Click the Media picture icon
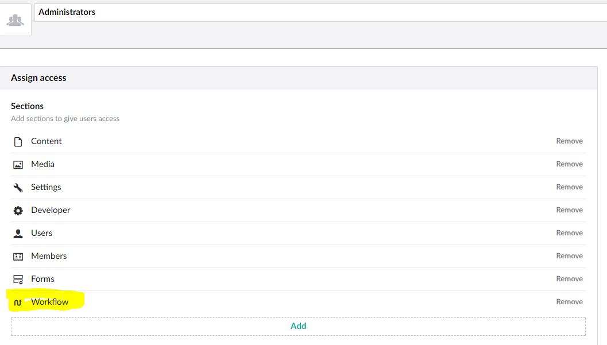Screen dimensions: 607x345 [18, 165]
